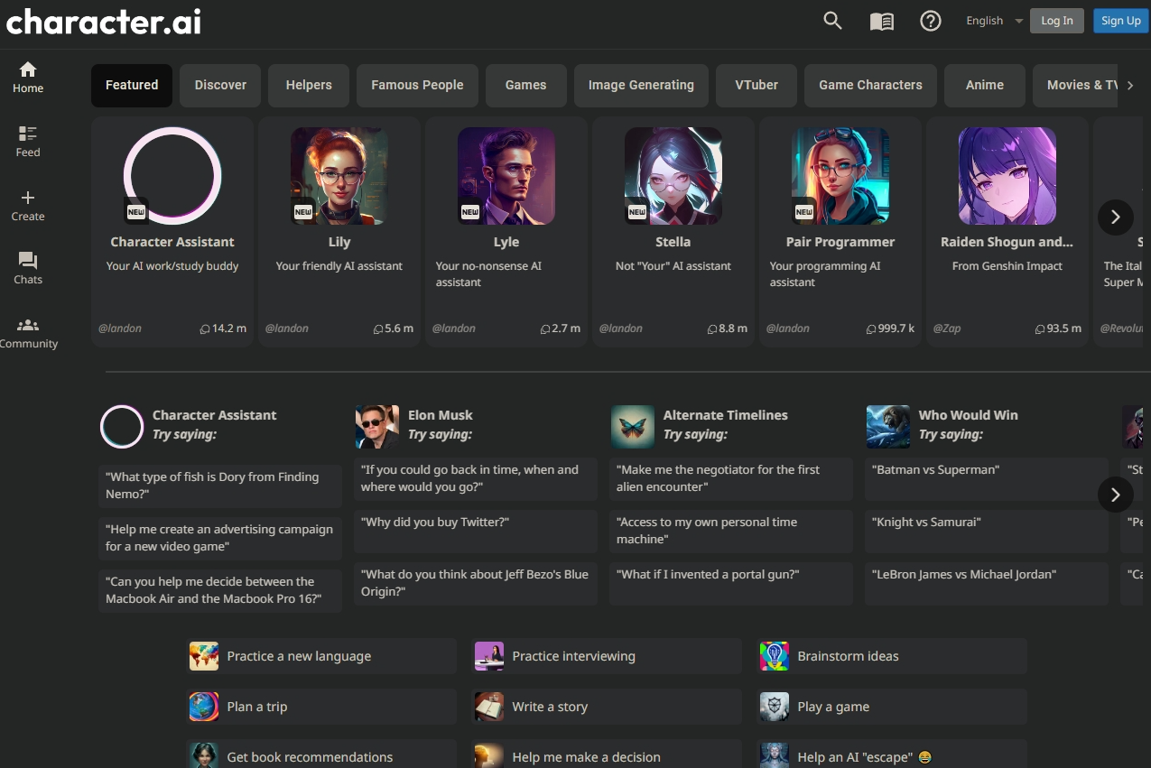The height and width of the screenshot is (768, 1151).
Task: Click Elon Musk avatar in suggestions
Action: [x=377, y=427]
